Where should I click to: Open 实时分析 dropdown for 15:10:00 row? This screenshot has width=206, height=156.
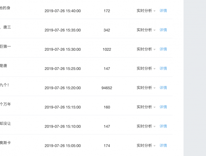pyautogui.click(x=146, y=127)
